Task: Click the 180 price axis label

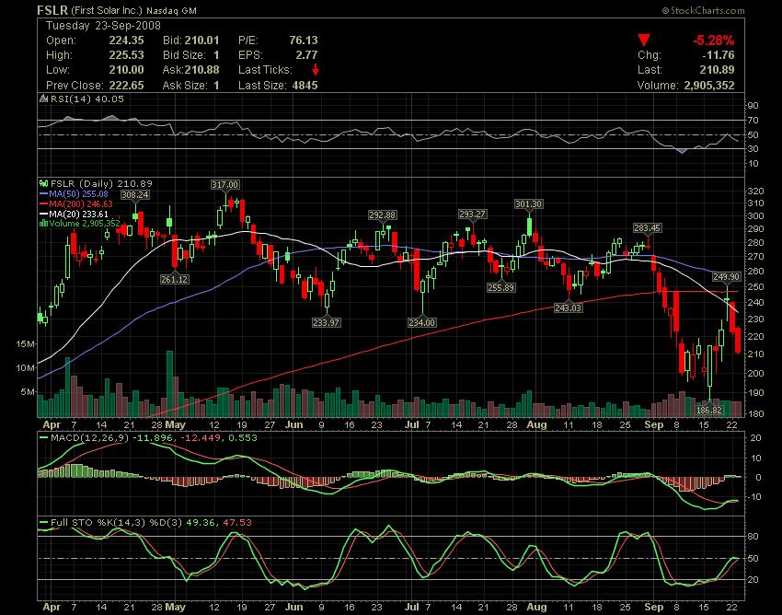Action: tap(756, 413)
